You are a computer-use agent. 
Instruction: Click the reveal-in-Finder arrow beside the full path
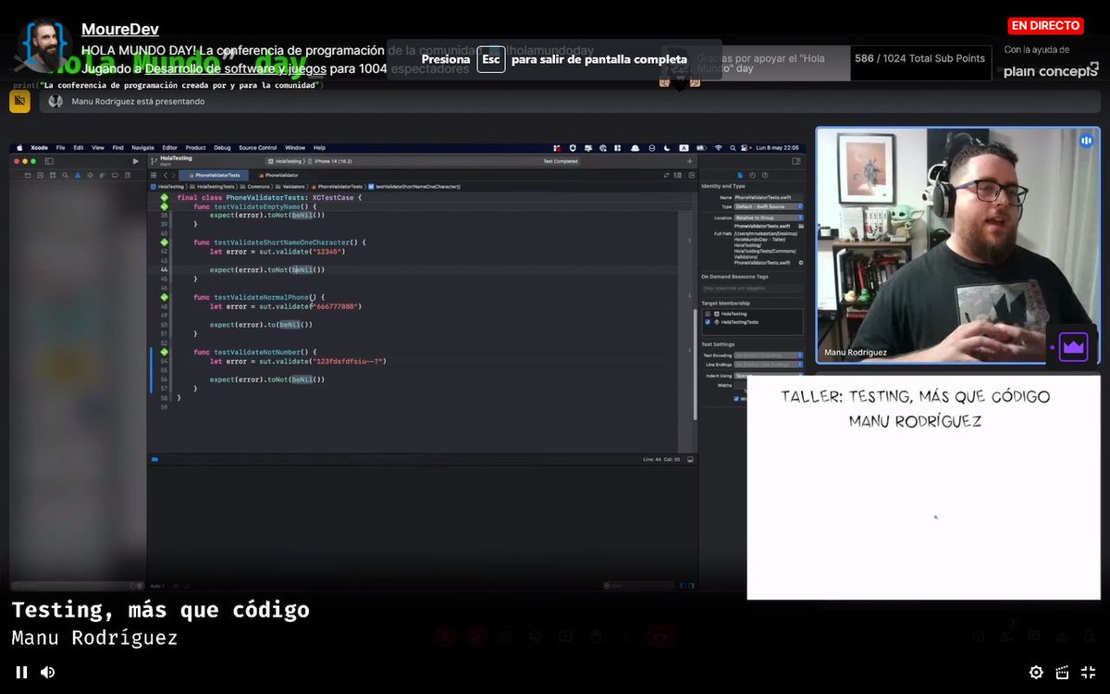[x=801, y=263]
